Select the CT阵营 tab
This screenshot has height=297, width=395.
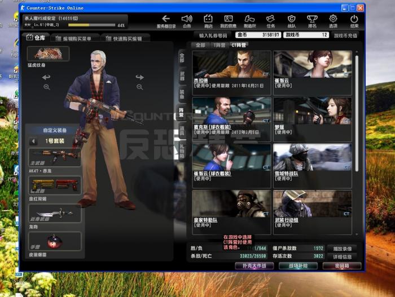(239, 45)
